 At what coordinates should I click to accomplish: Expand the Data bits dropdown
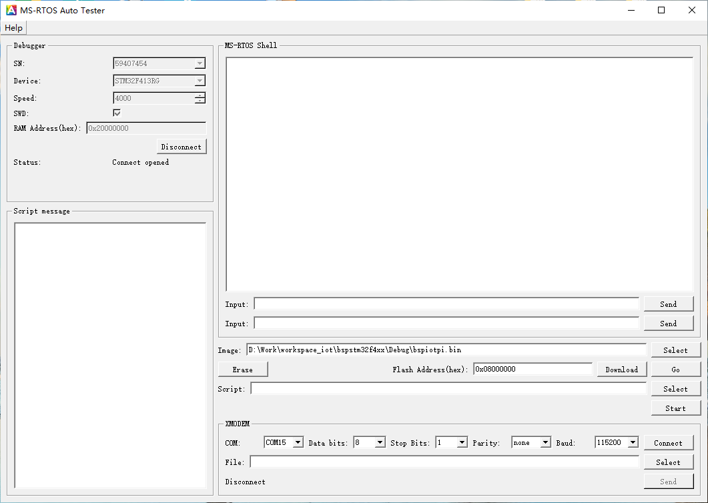coord(380,442)
